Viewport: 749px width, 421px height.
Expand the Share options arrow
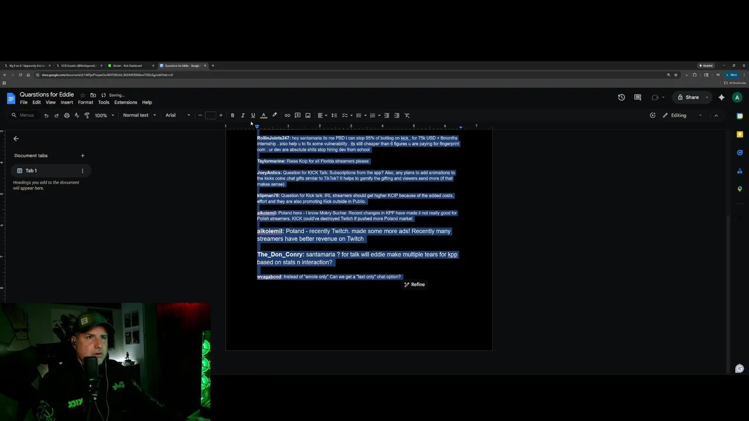707,98
